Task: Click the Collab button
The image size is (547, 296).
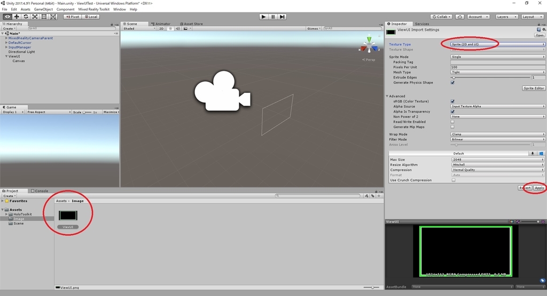Action: coord(442,17)
